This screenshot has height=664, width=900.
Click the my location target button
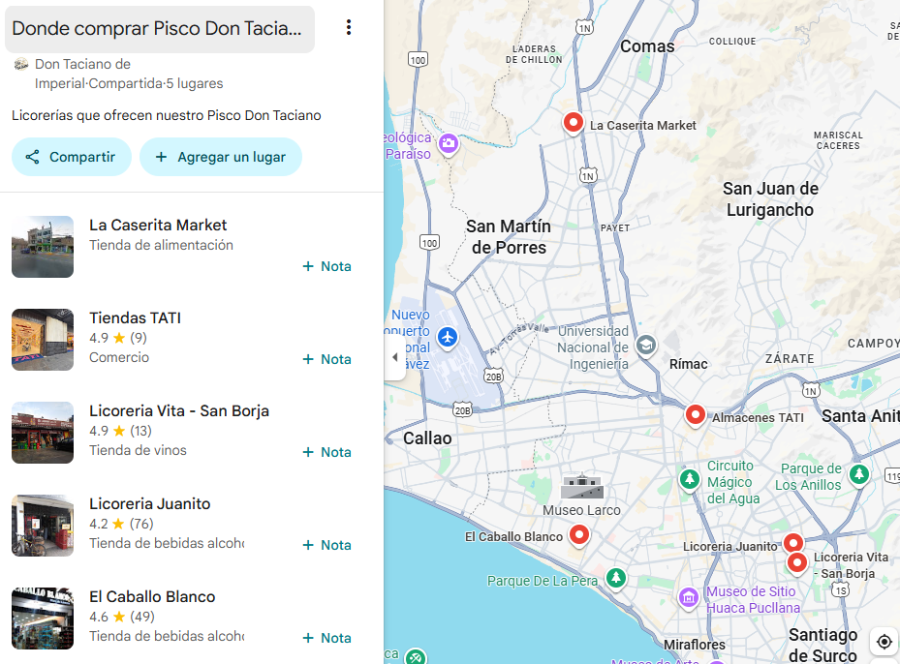(x=884, y=641)
